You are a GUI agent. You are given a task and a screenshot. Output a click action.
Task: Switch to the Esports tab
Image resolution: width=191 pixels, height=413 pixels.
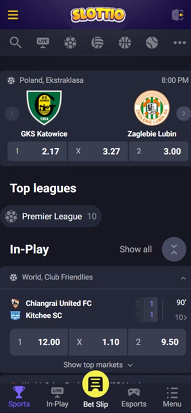[x=134, y=397]
